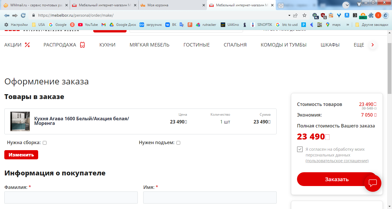Image resolution: width=392 pixels, height=209 pixels.
Task: Open the SINOPTIK weather bookmark
Action: [x=261, y=25]
